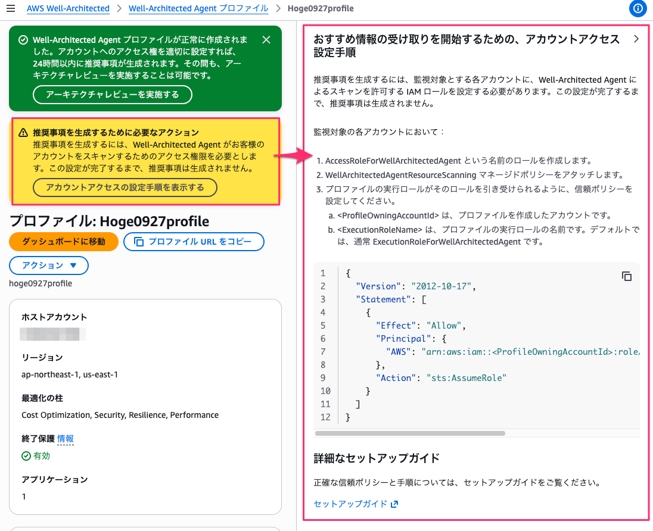
Task: Click the アプリケーション count value 1
Action: tap(24, 496)
